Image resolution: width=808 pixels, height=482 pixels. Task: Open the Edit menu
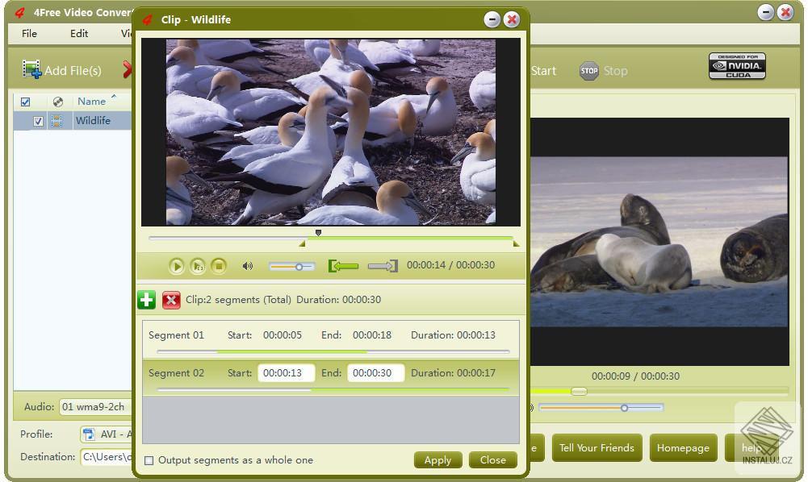[78, 34]
